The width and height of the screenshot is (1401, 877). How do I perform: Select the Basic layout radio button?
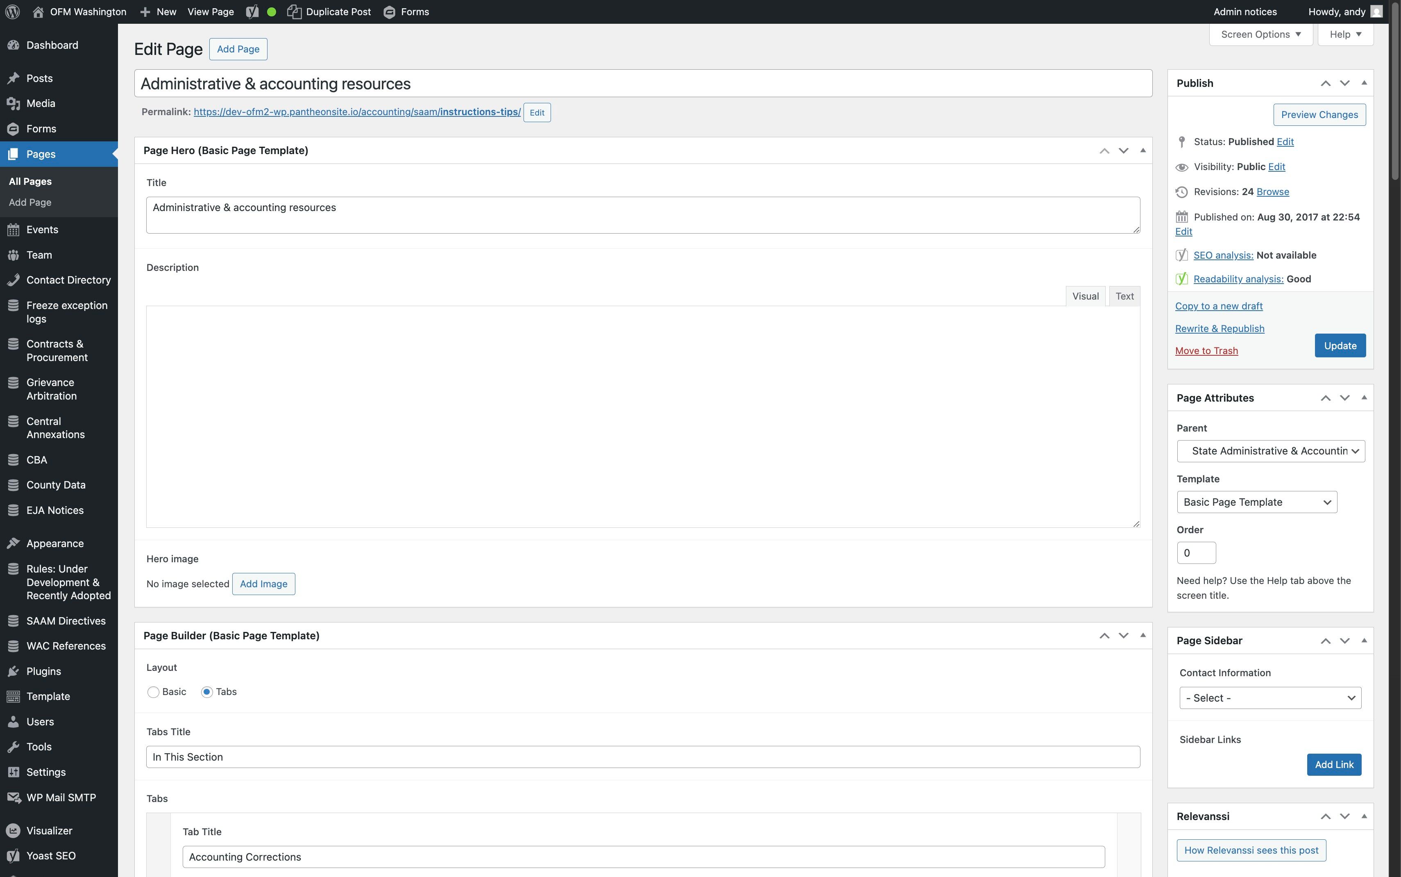tap(153, 692)
